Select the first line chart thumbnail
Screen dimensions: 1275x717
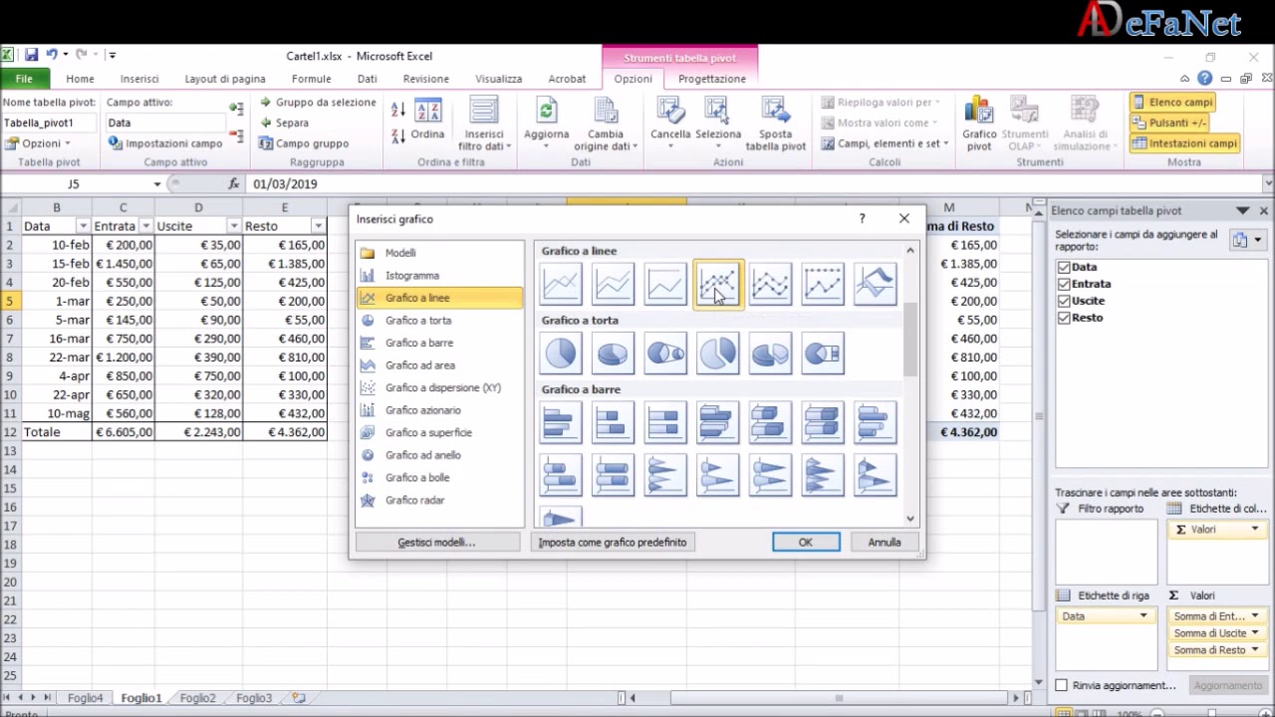click(561, 285)
